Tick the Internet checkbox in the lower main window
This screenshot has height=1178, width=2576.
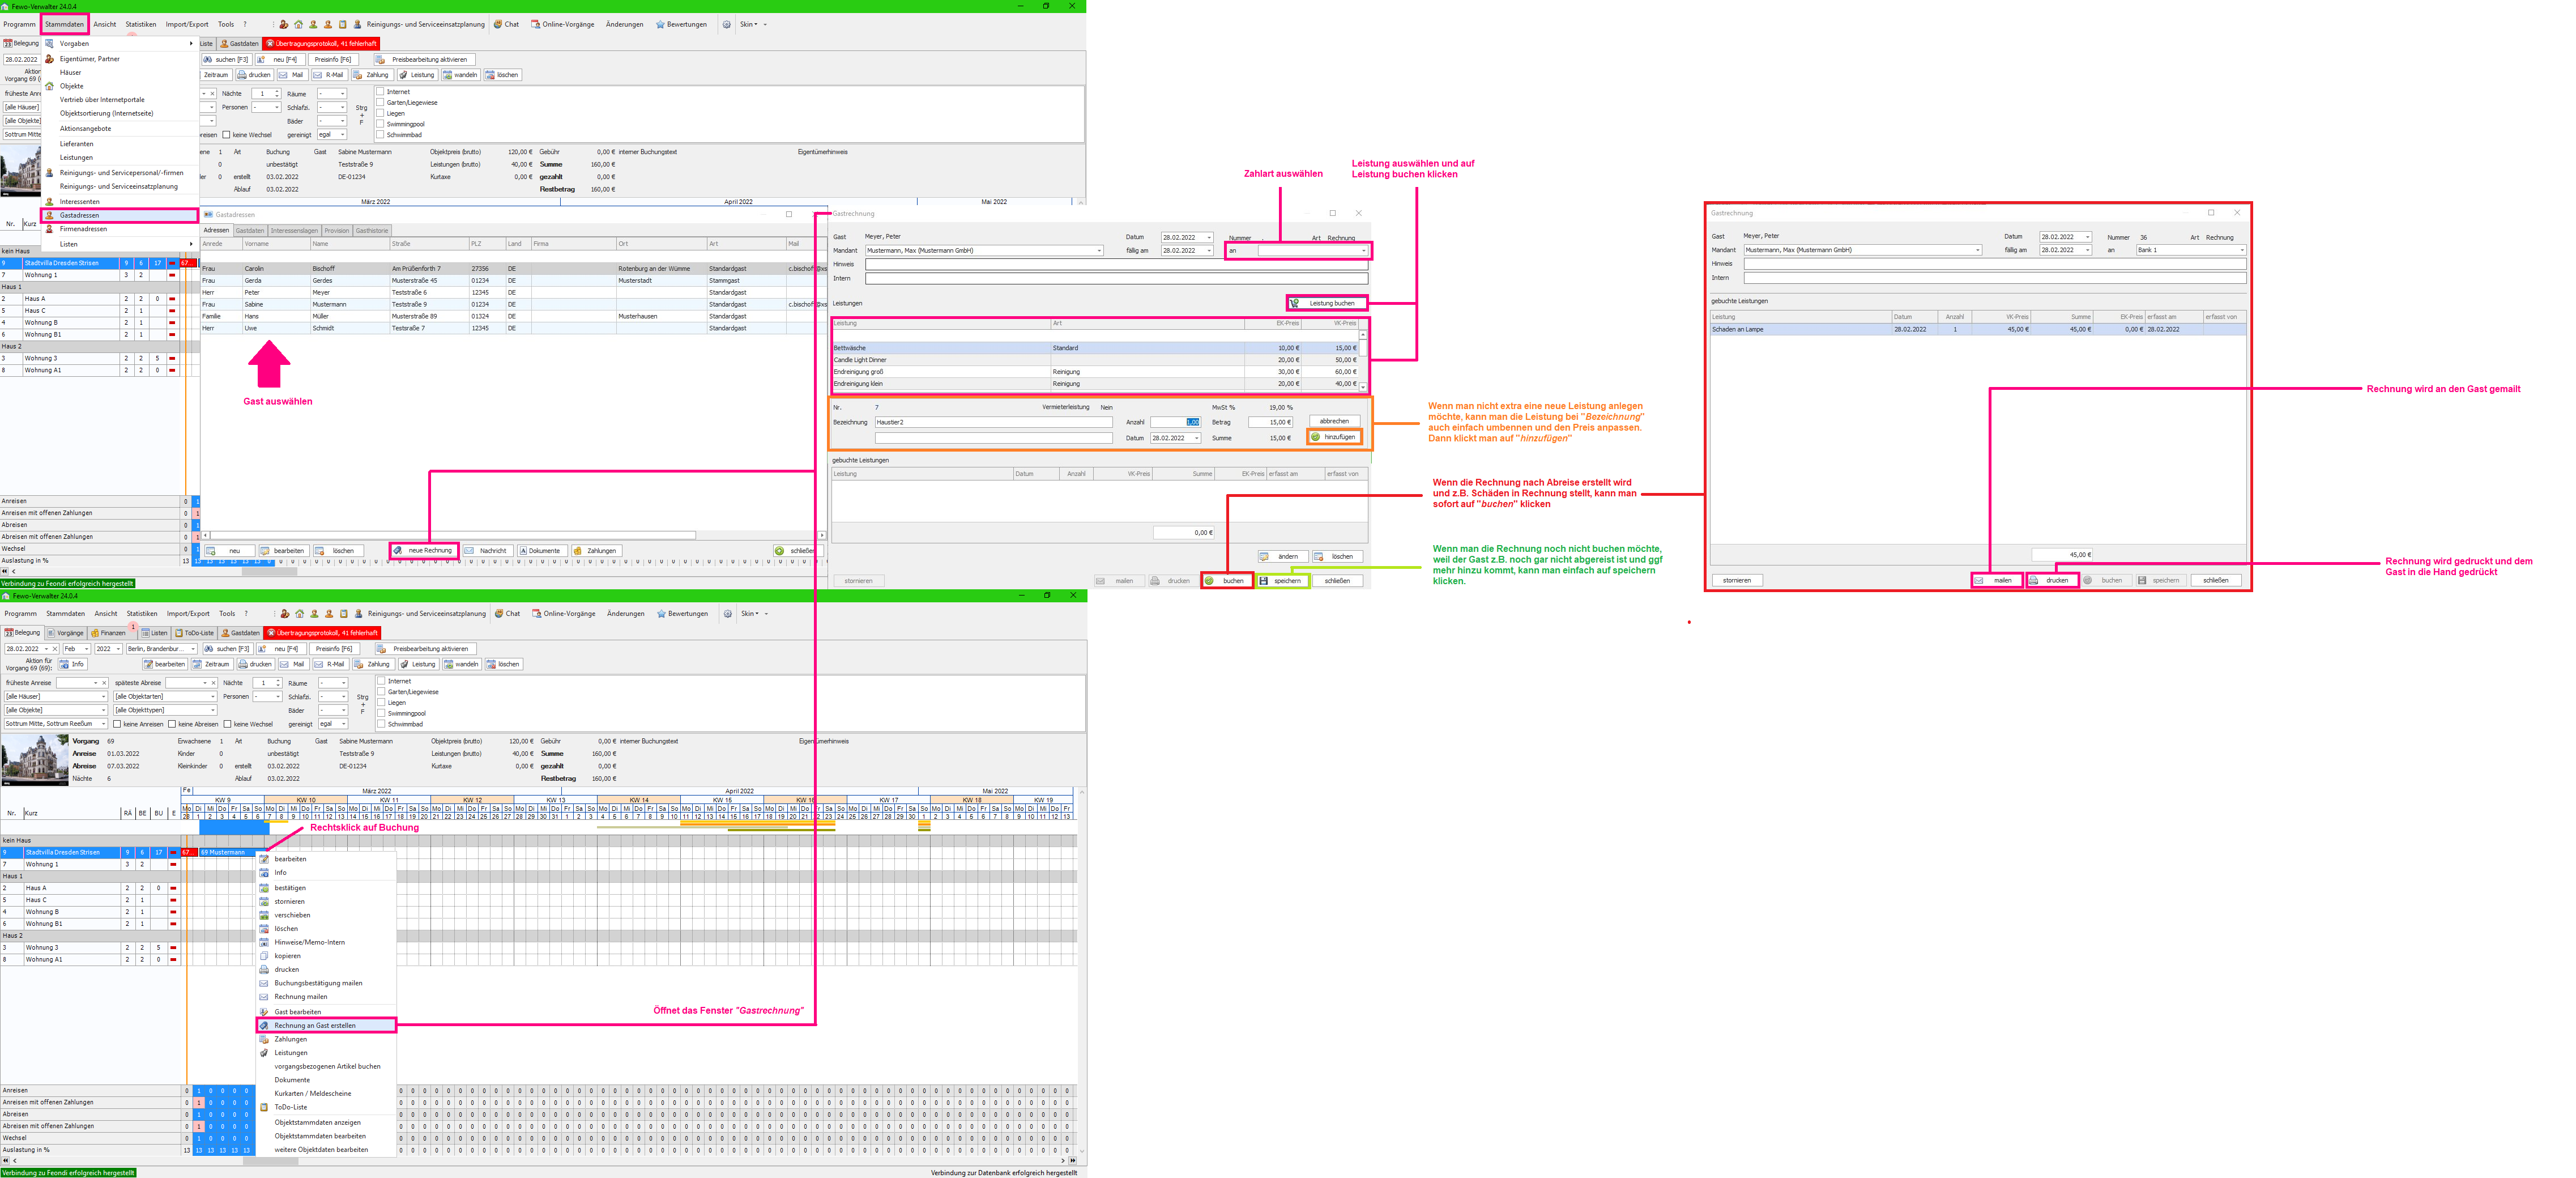pyautogui.click(x=381, y=681)
